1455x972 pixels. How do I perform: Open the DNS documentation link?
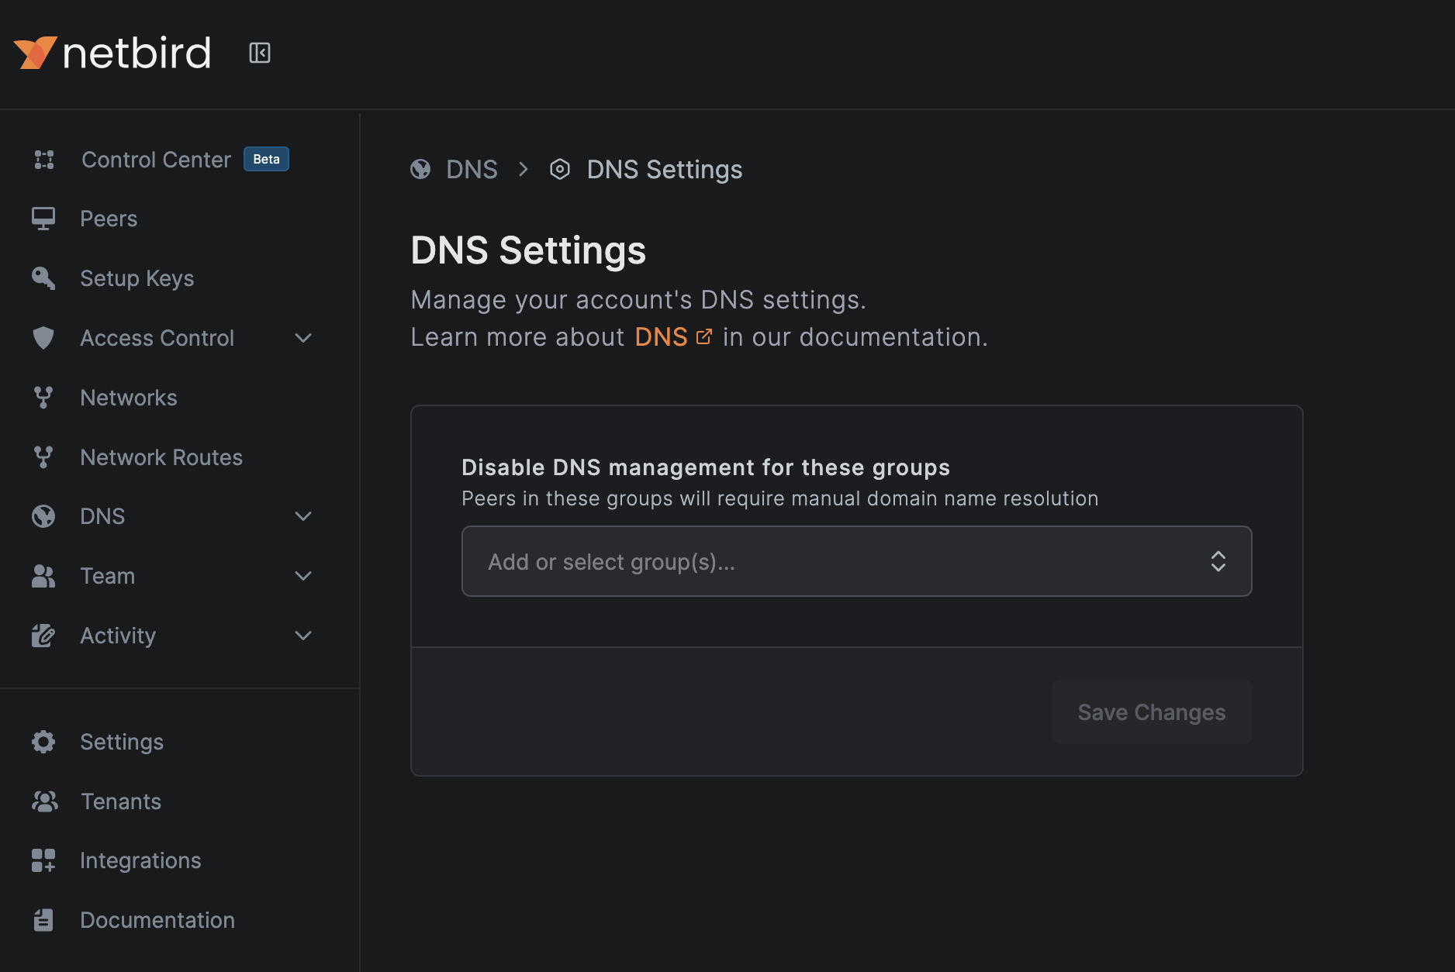pos(661,336)
